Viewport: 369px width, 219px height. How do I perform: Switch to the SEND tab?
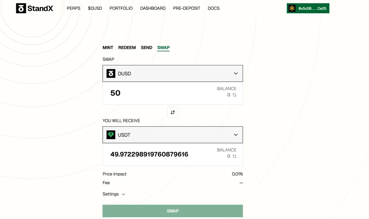146,47
